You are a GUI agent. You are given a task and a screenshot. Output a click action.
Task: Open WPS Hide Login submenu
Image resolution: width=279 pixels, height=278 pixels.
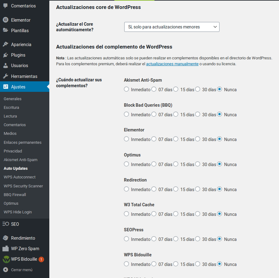18,212
